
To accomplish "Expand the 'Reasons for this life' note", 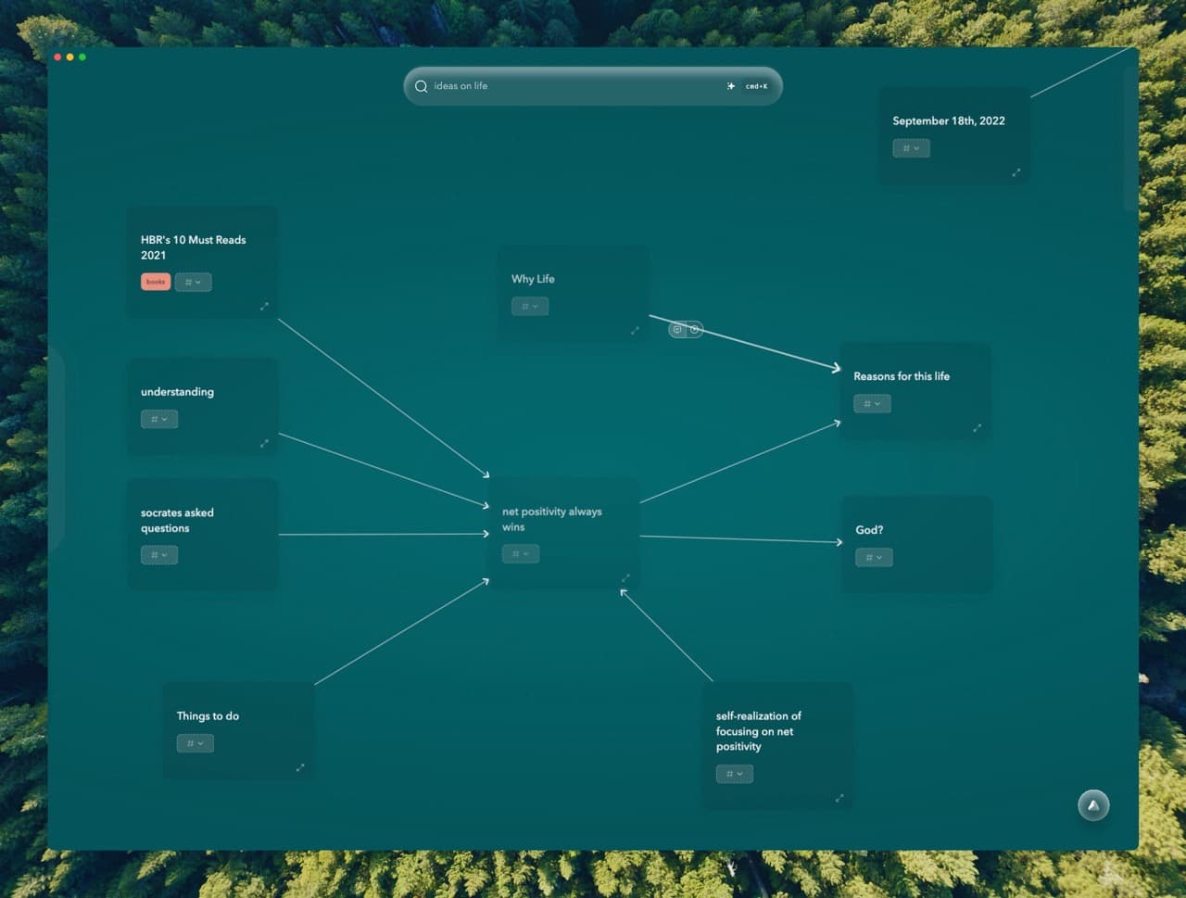I will pos(978,428).
